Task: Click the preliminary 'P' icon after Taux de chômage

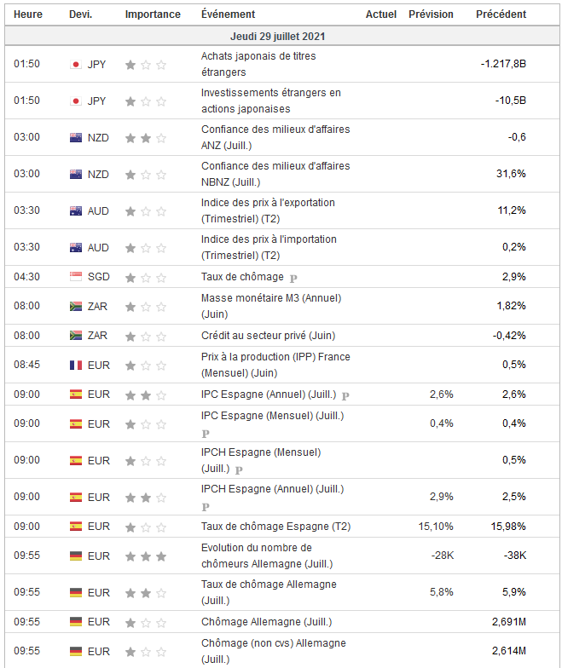Action: point(293,278)
